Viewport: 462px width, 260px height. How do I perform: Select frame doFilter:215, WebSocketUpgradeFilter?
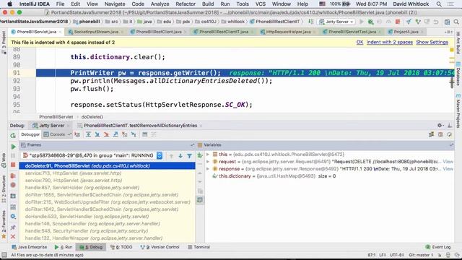click(108, 202)
